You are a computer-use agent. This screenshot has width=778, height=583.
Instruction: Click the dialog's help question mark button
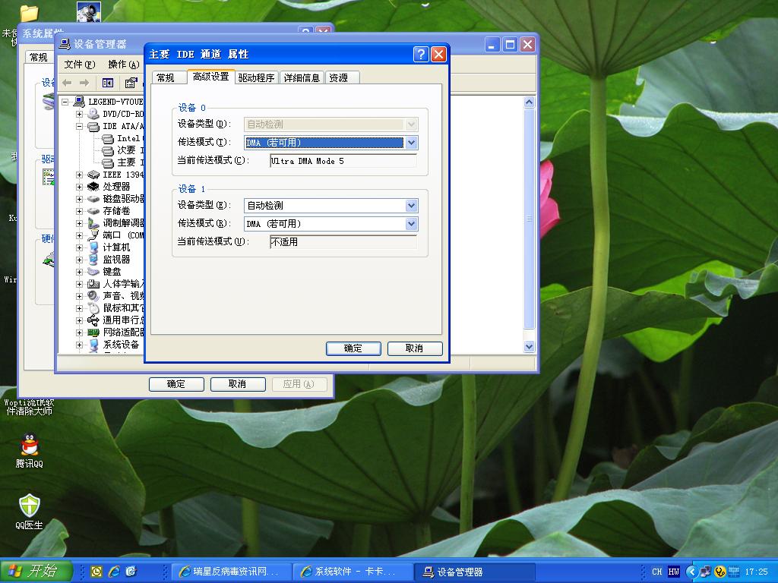click(x=421, y=55)
